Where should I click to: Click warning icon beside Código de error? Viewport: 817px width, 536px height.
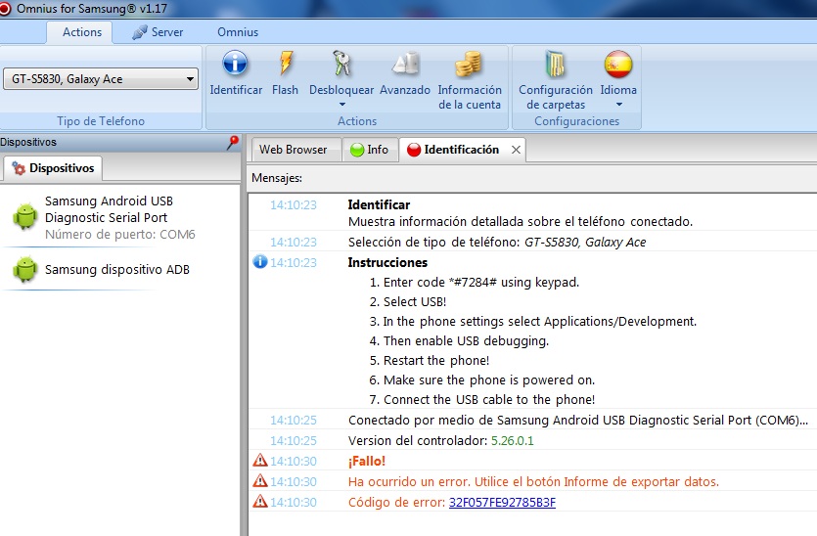pyautogui.click(x=260, y=501)
